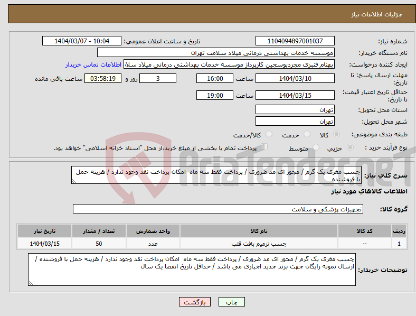Click the چاپ print button

tap(232, 302)
